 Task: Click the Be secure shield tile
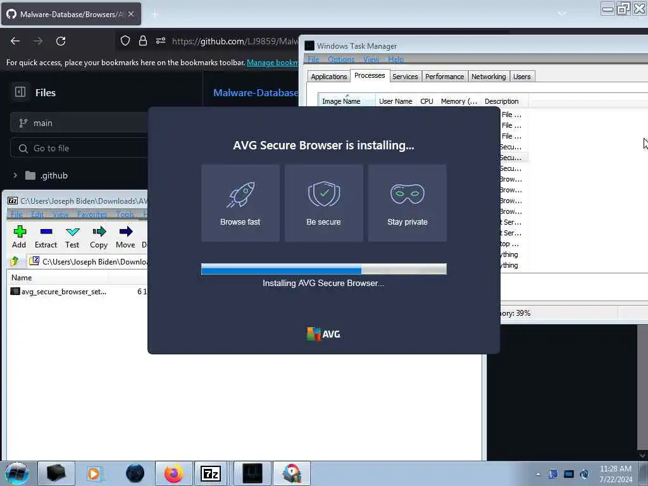(323, 203)
